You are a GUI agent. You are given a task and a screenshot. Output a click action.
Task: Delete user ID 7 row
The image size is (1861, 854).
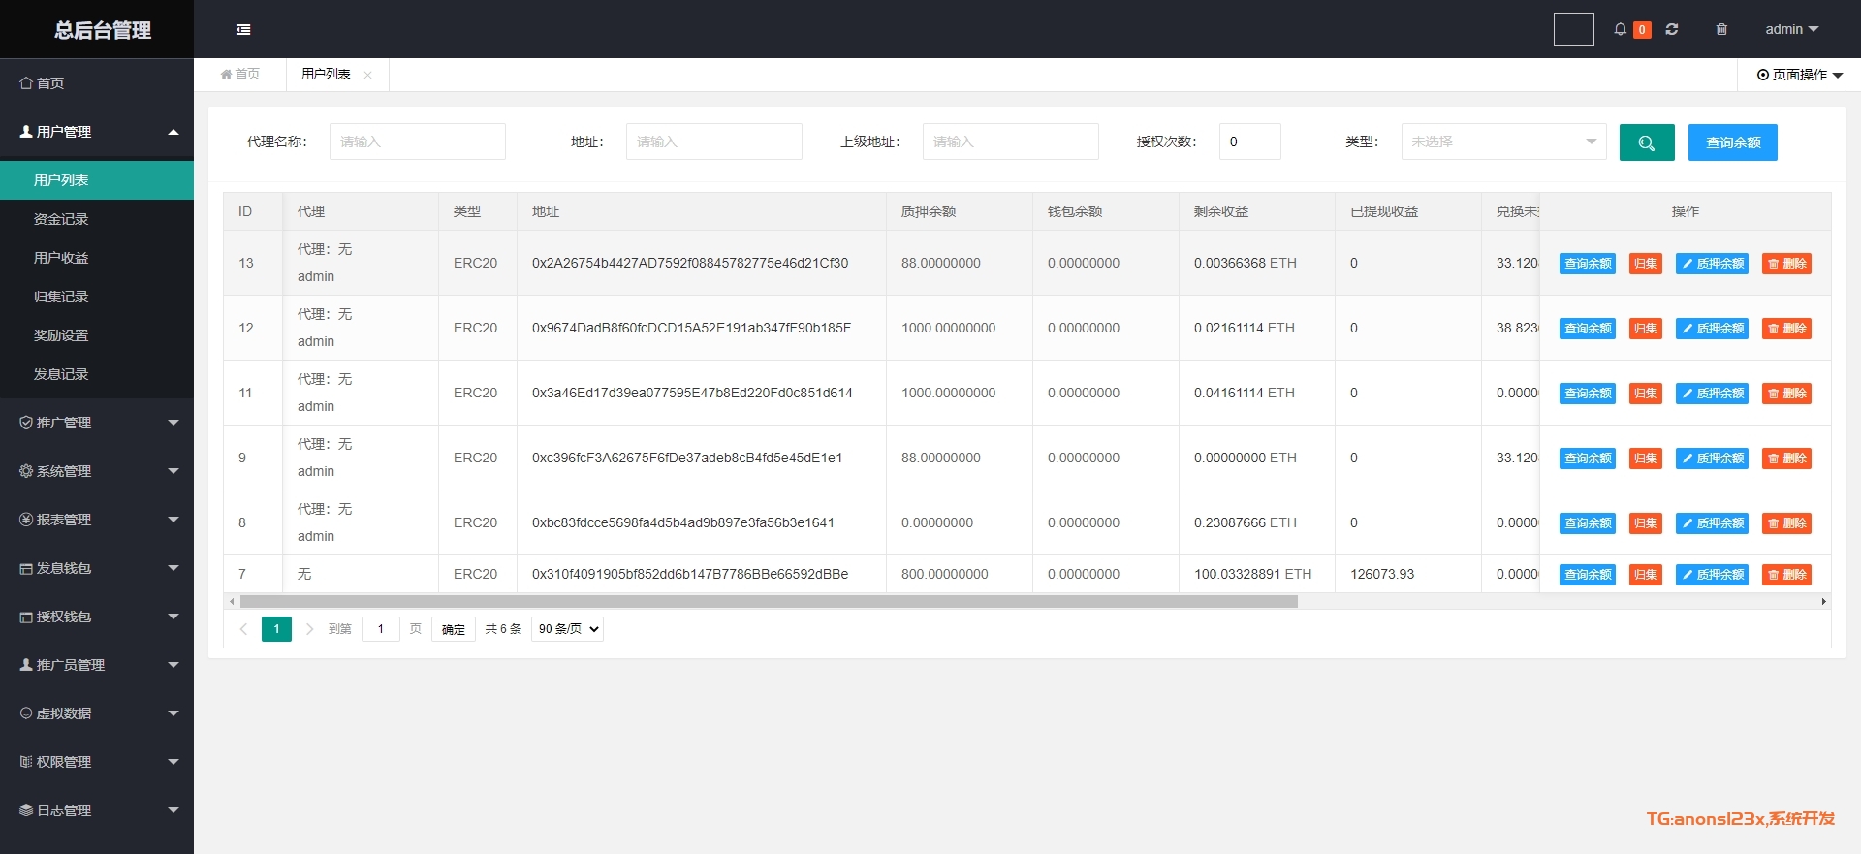tap(1786, 575)
